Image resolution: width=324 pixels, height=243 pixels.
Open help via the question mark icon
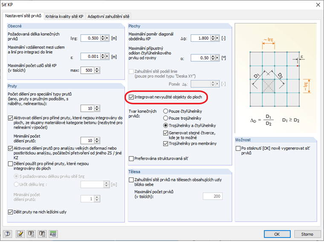7,234
